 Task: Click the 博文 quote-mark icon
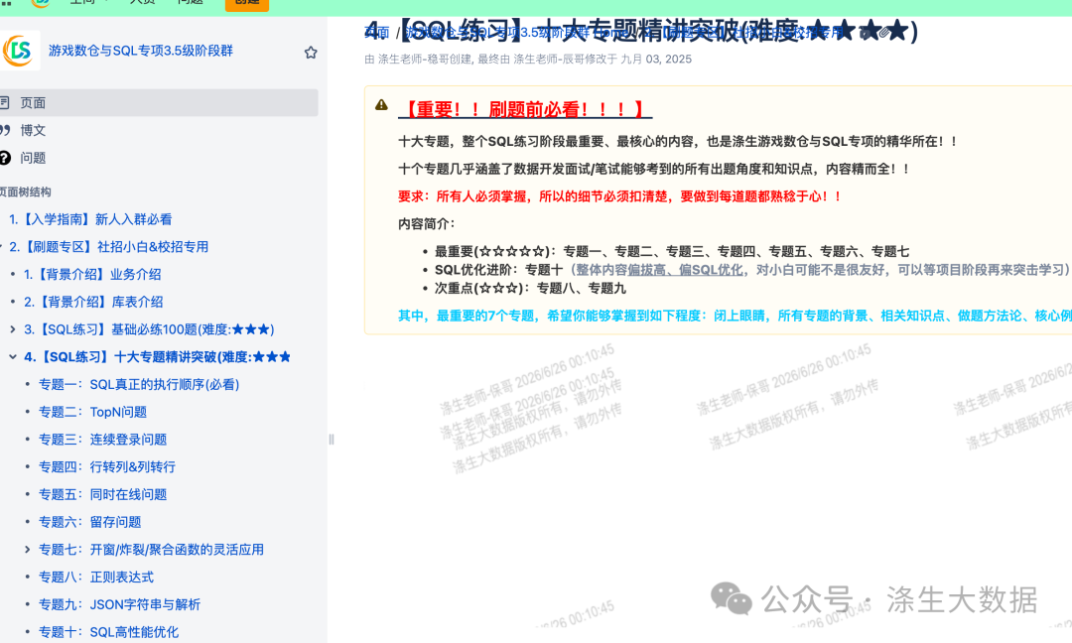[5, 130]
